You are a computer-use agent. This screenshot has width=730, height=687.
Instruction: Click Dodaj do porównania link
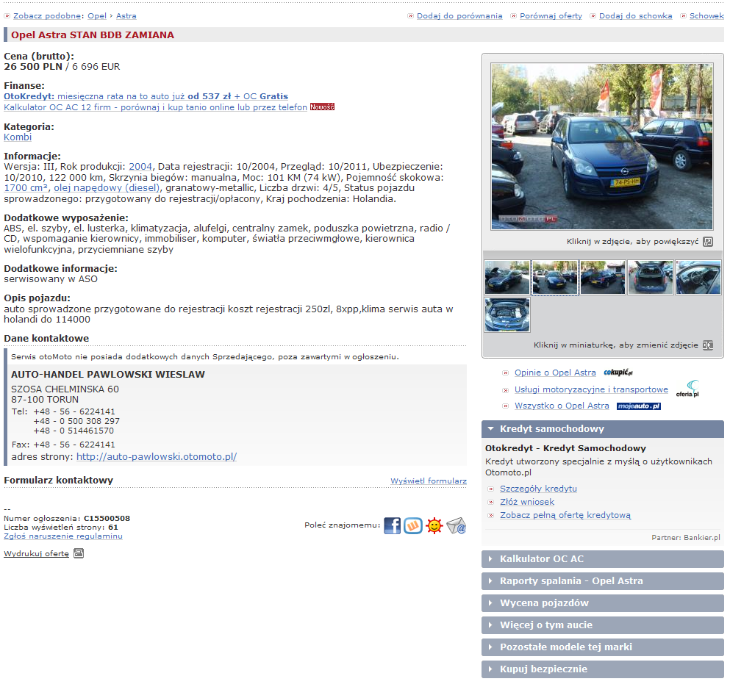459,16
